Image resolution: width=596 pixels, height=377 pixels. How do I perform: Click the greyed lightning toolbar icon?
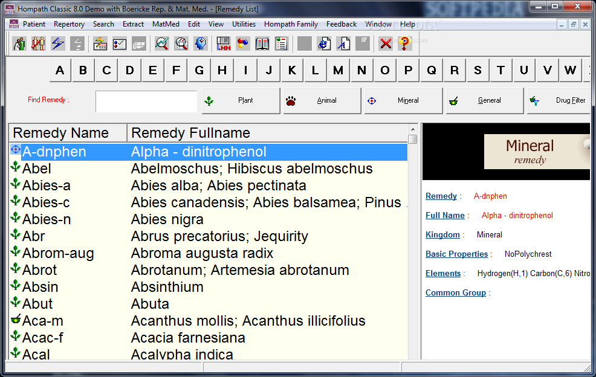click(77, 43)
